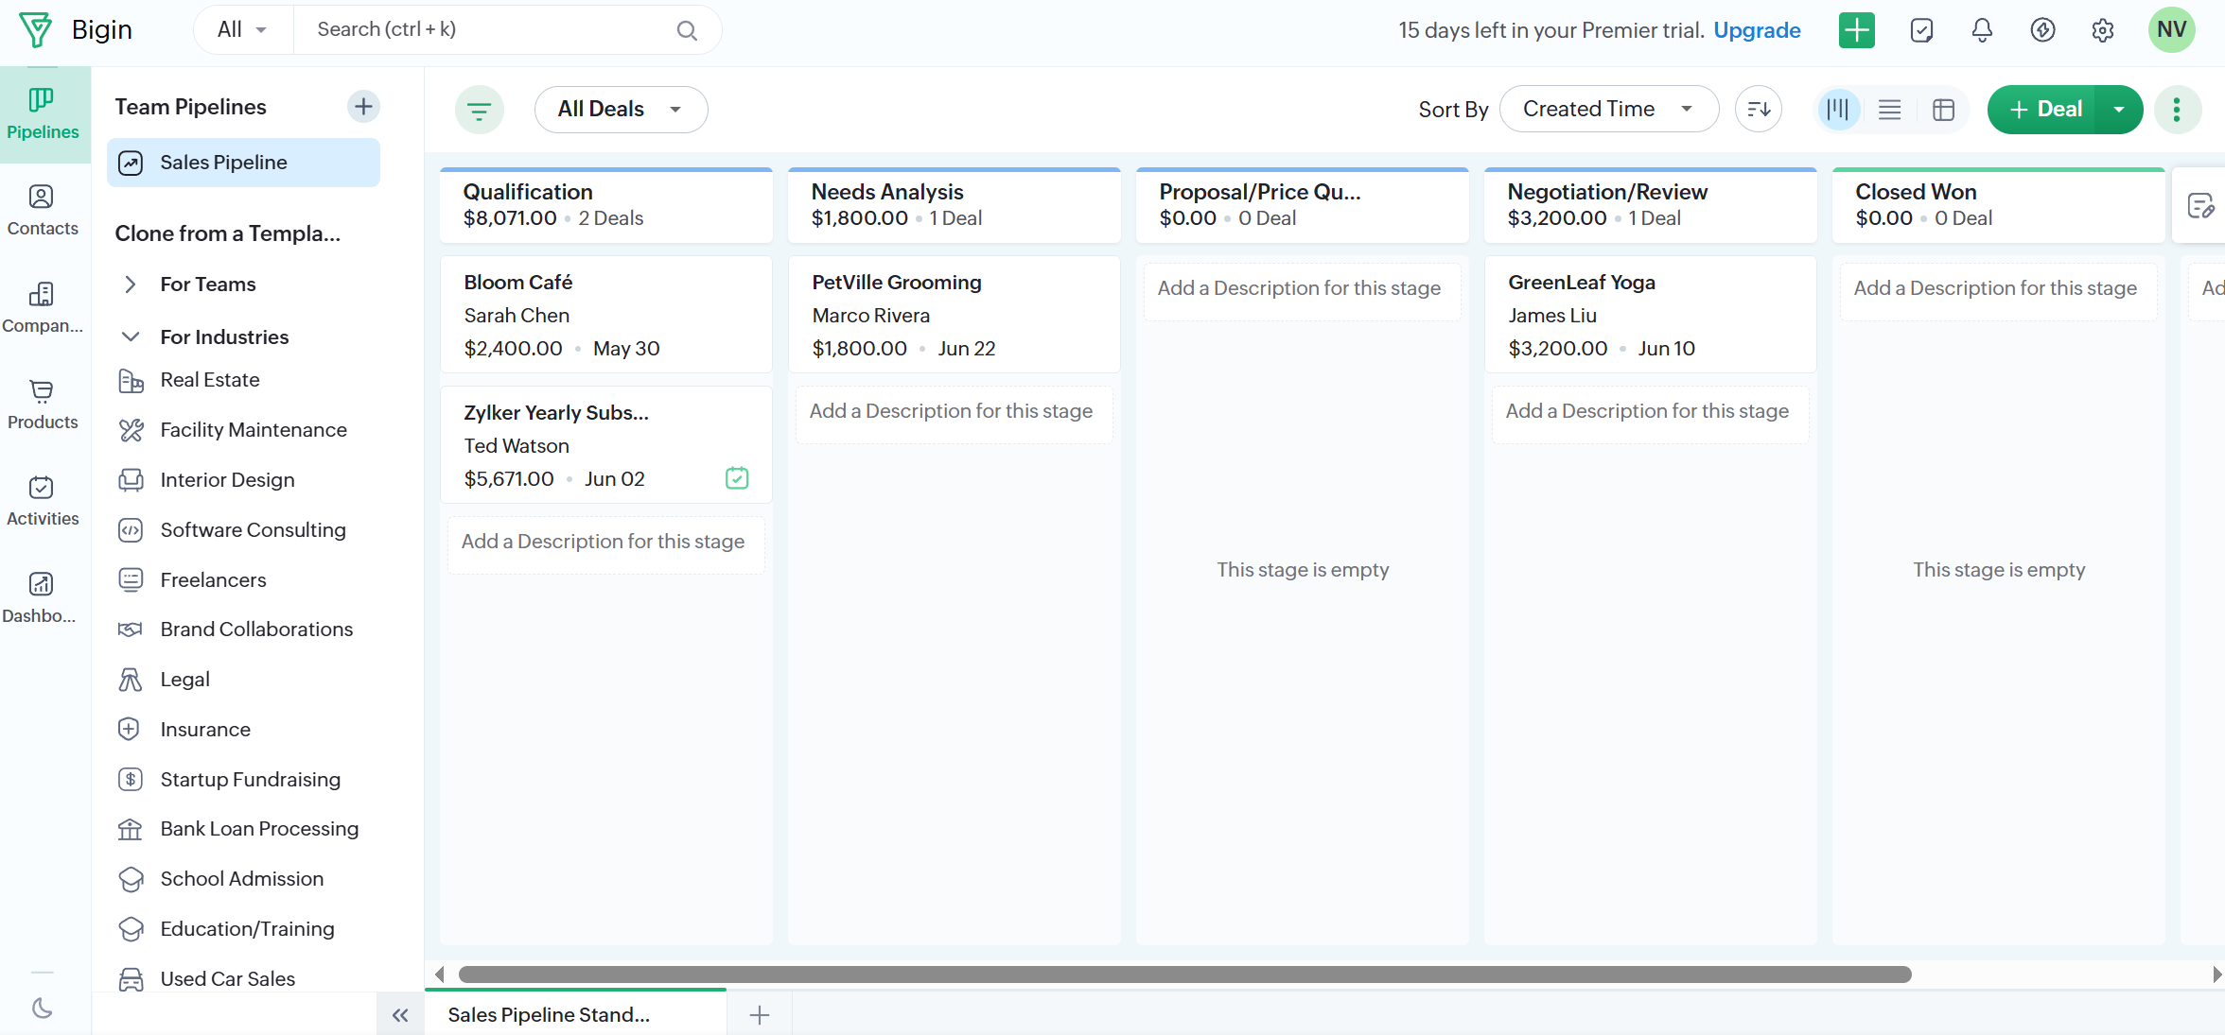
Task: Open notifications bell
Action: [1982, 30]
